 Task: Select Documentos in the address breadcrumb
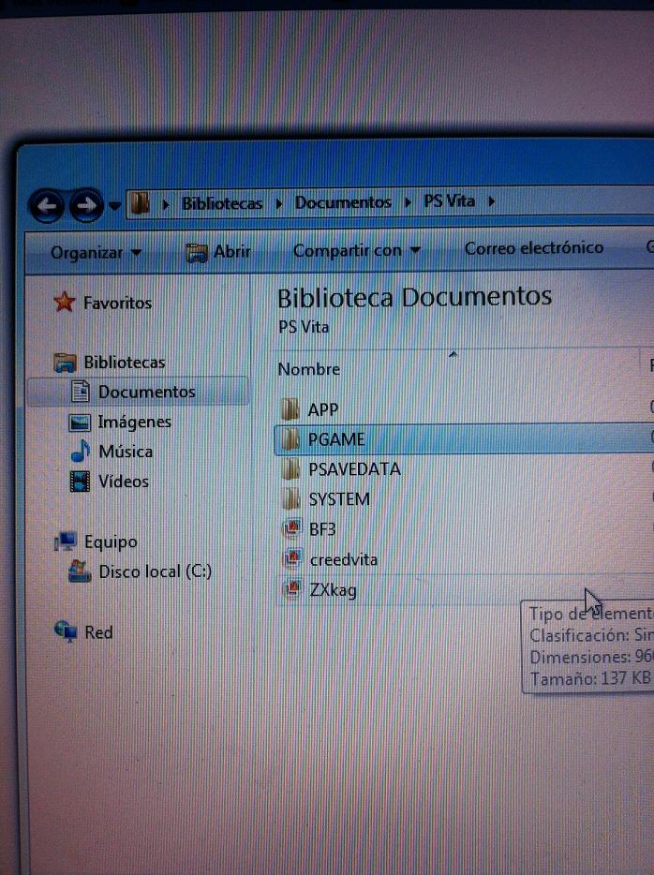(x=343, y=202)
